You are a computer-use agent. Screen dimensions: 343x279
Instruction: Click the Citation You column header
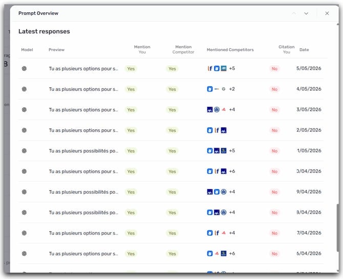point(286,50)
